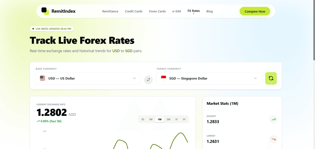Image resolution: width=315 pixels, height=149 pixels.
Task: Open the Remittance menu item
Action: pos(110,11)
